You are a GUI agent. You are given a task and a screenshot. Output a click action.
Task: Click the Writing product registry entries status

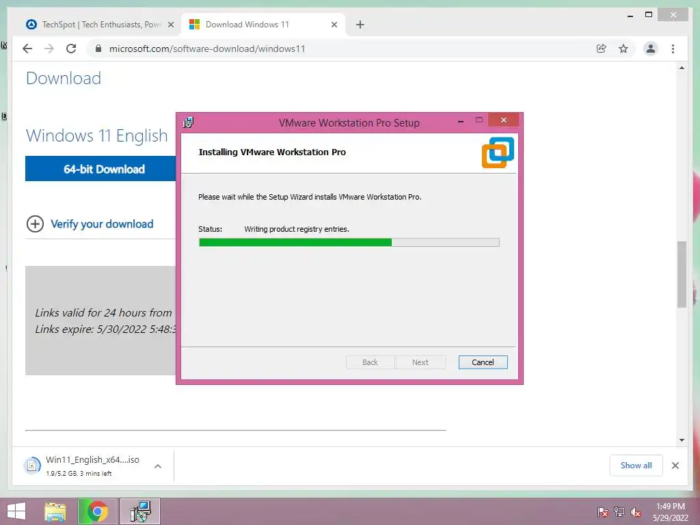297,229
